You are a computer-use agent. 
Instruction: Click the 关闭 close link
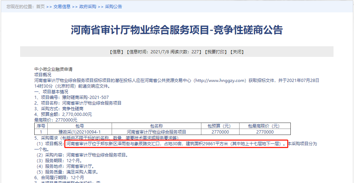point(237,52)
